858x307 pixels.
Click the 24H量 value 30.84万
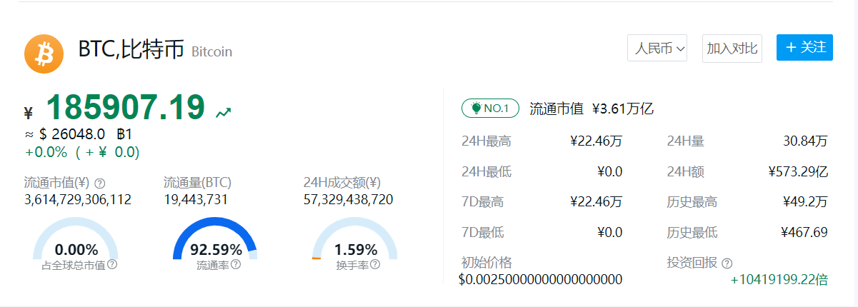[x=806, y=141]
